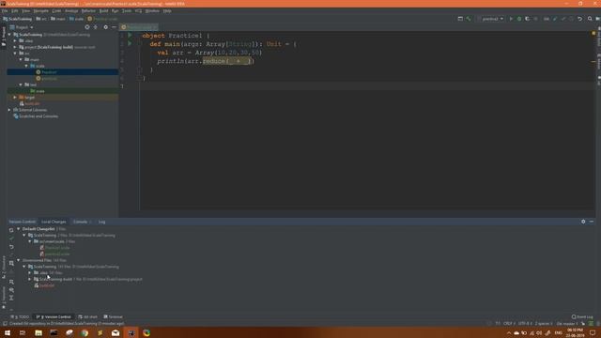Collapse the src folder in Project tree
This screenshot has height=338, width=601.
point(15,54)
